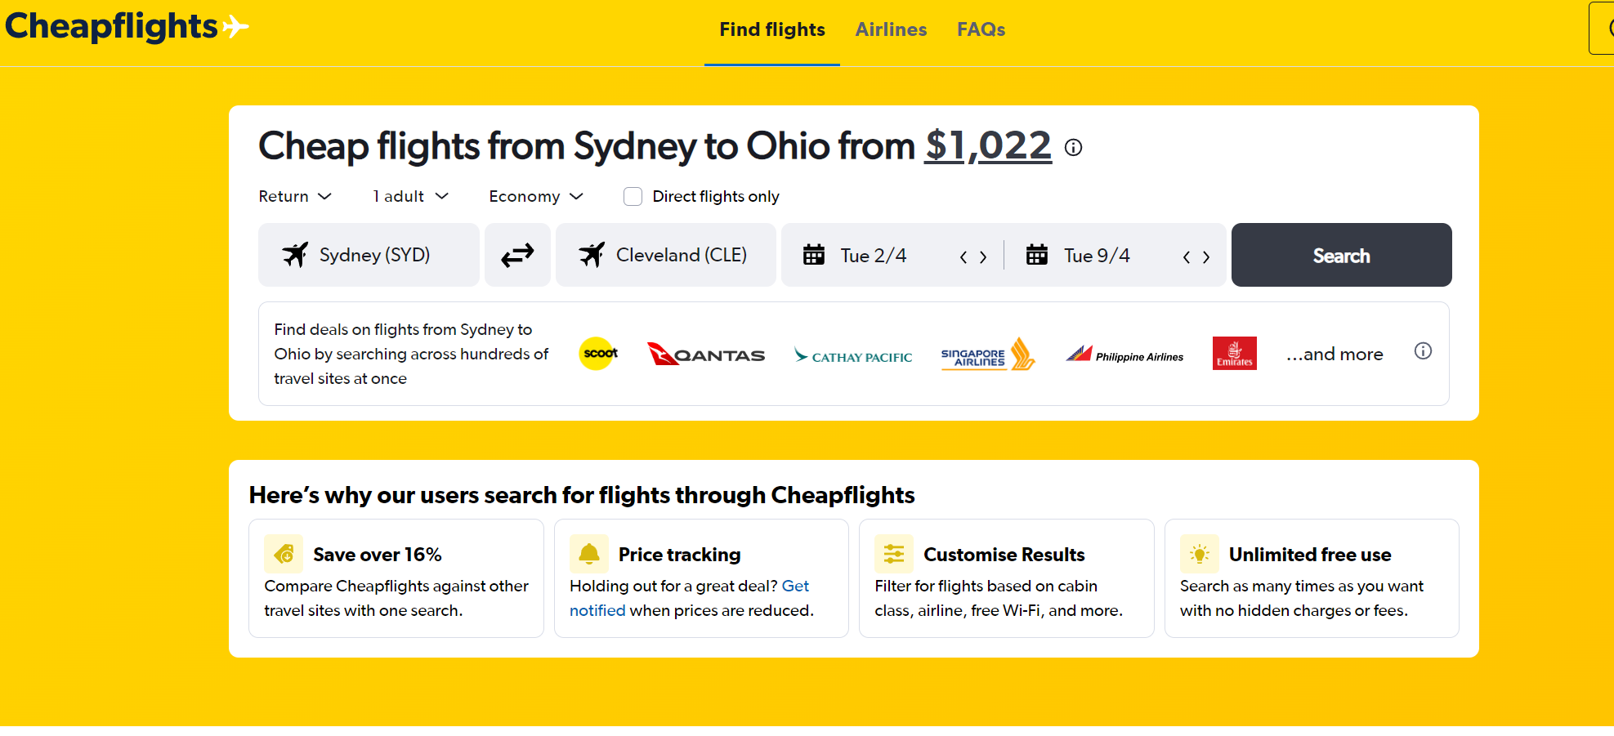Expand the Return trip type dropdown
Screen dimensions: 1614x736
(x=295, y=197)
